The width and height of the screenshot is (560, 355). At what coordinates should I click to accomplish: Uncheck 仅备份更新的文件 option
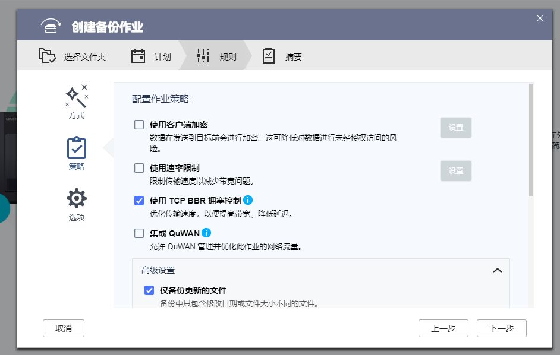(x=150, y=290)
